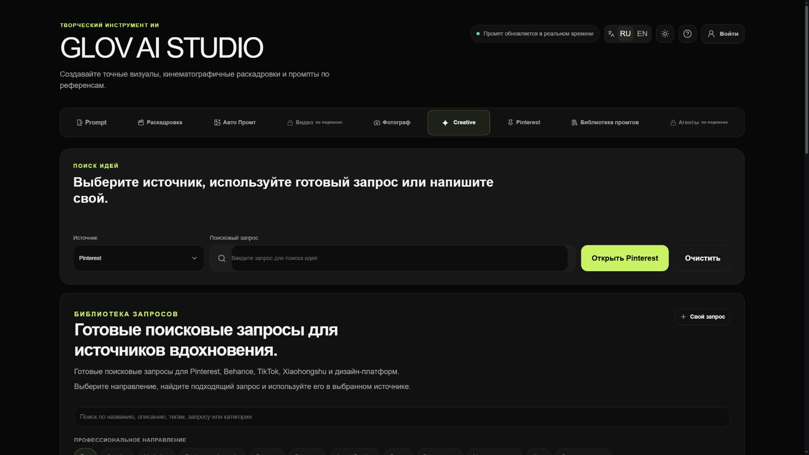Image resolution: width=809 pixels, height=455 pixels.
Task: Click the Очистить button
Action: point(702,258)
